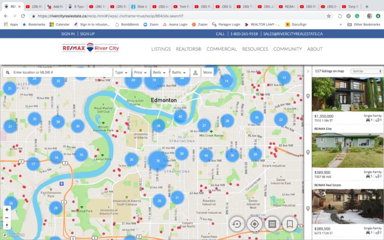Open the Sort by dropdown
This screenshot has width=384, height=240.
(x=366, y=71)
